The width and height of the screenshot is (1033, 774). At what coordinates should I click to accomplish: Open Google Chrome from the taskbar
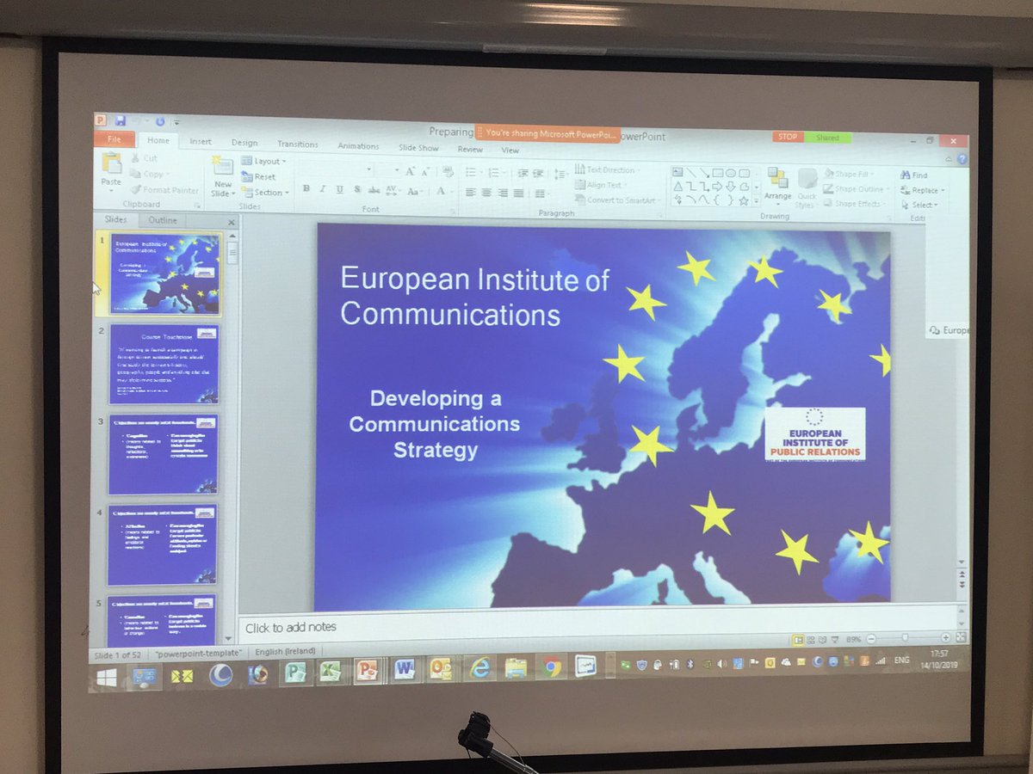pyautogui.click(x=552, y=667)
